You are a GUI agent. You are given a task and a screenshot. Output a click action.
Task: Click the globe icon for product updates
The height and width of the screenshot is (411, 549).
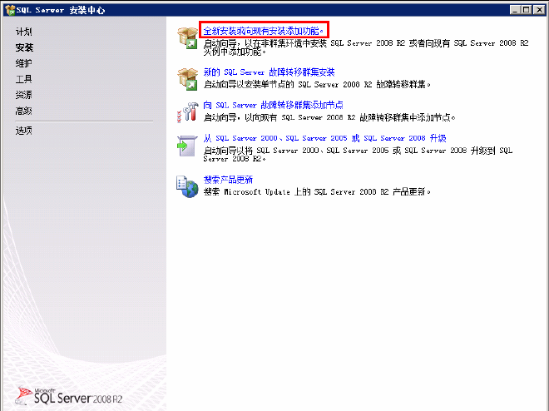pyautogui.click(x=187, y=186)
